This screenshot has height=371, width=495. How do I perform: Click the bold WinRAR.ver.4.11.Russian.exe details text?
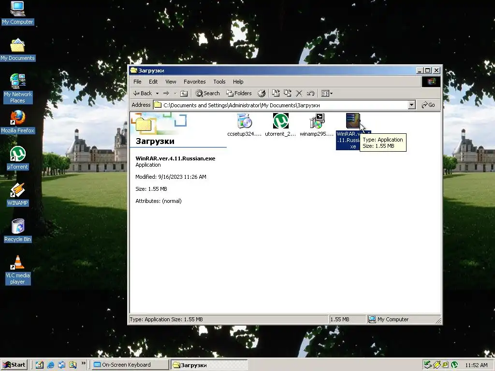pyautogui.click(x=175, y=158)
